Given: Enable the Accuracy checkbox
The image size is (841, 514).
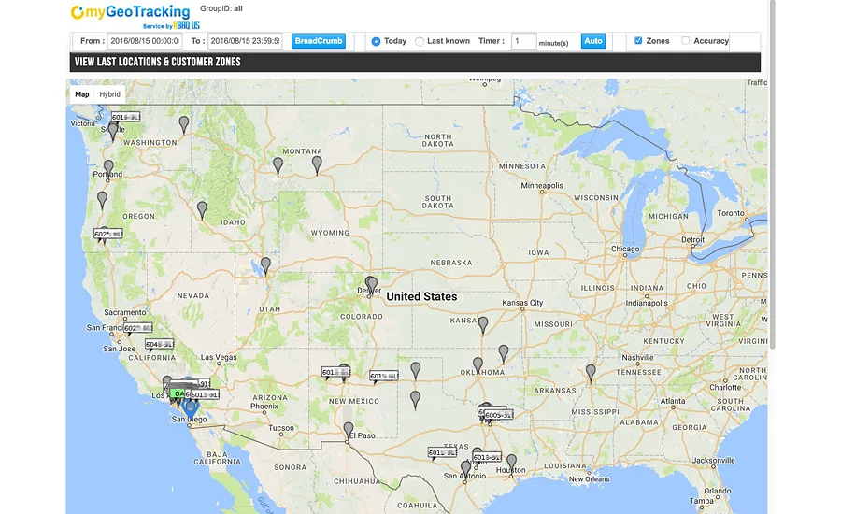Looking at the screenshot, I should click(686, 41).
